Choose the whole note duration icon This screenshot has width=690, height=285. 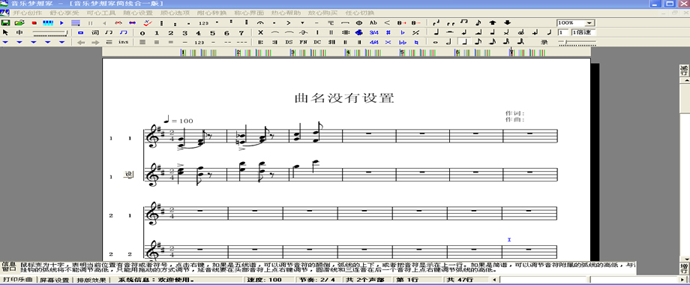[x=436, y=42]
